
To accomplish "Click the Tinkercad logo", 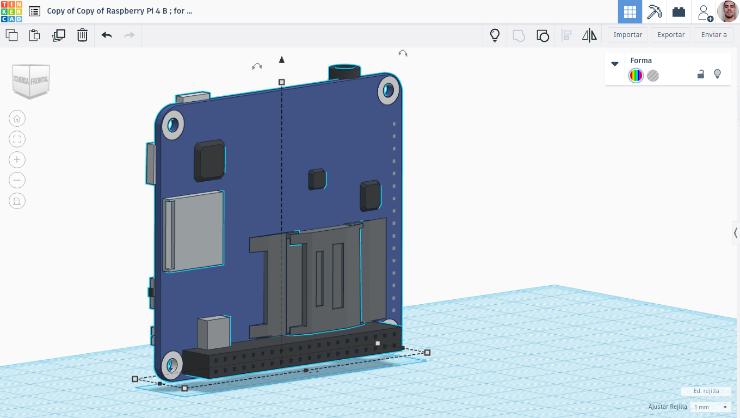I will 11,11.
